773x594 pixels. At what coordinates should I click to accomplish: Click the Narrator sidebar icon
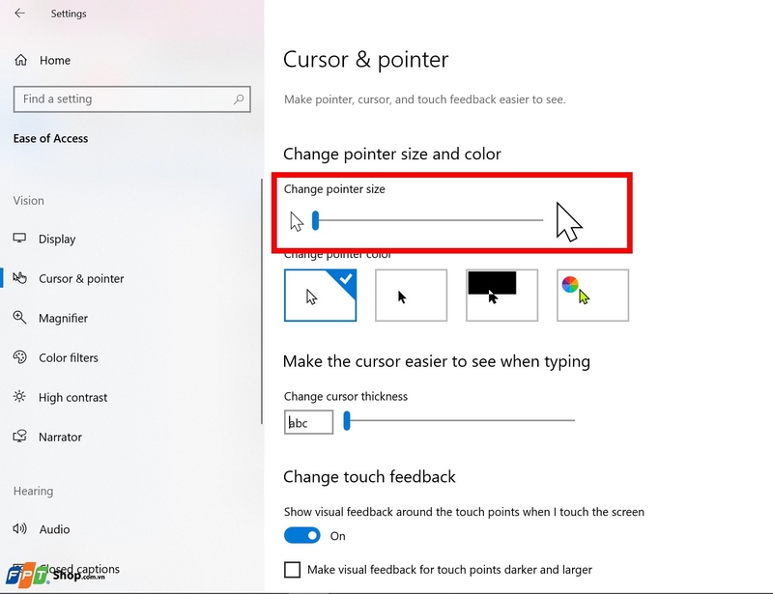pos(19,437)
